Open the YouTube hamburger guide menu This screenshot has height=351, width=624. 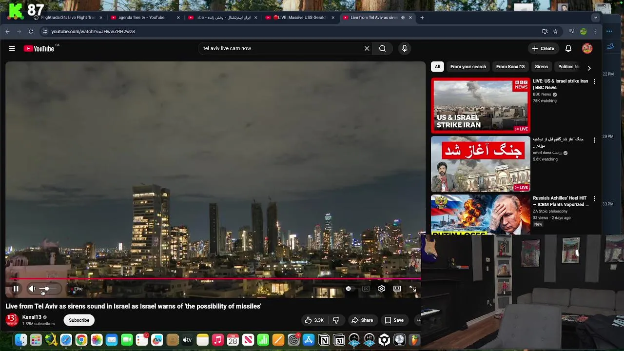tap(12, 48)
